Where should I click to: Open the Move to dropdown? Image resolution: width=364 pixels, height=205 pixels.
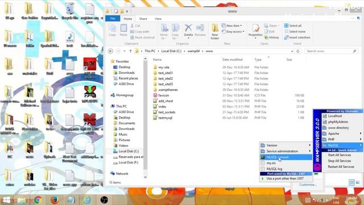point(164,32)
